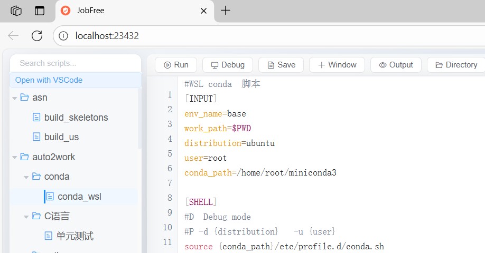This screenshot has width=485, height=253.
Task: Close the JobFree tab
Action: point(203,11)
